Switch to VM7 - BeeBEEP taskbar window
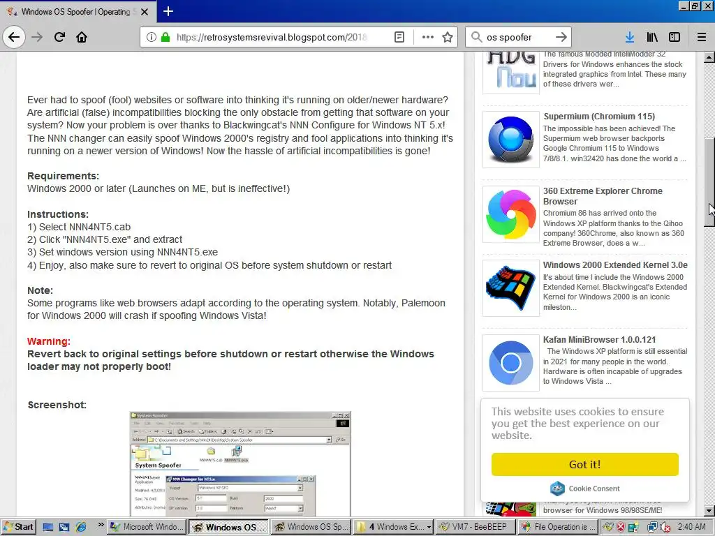 tap(476, 527)
